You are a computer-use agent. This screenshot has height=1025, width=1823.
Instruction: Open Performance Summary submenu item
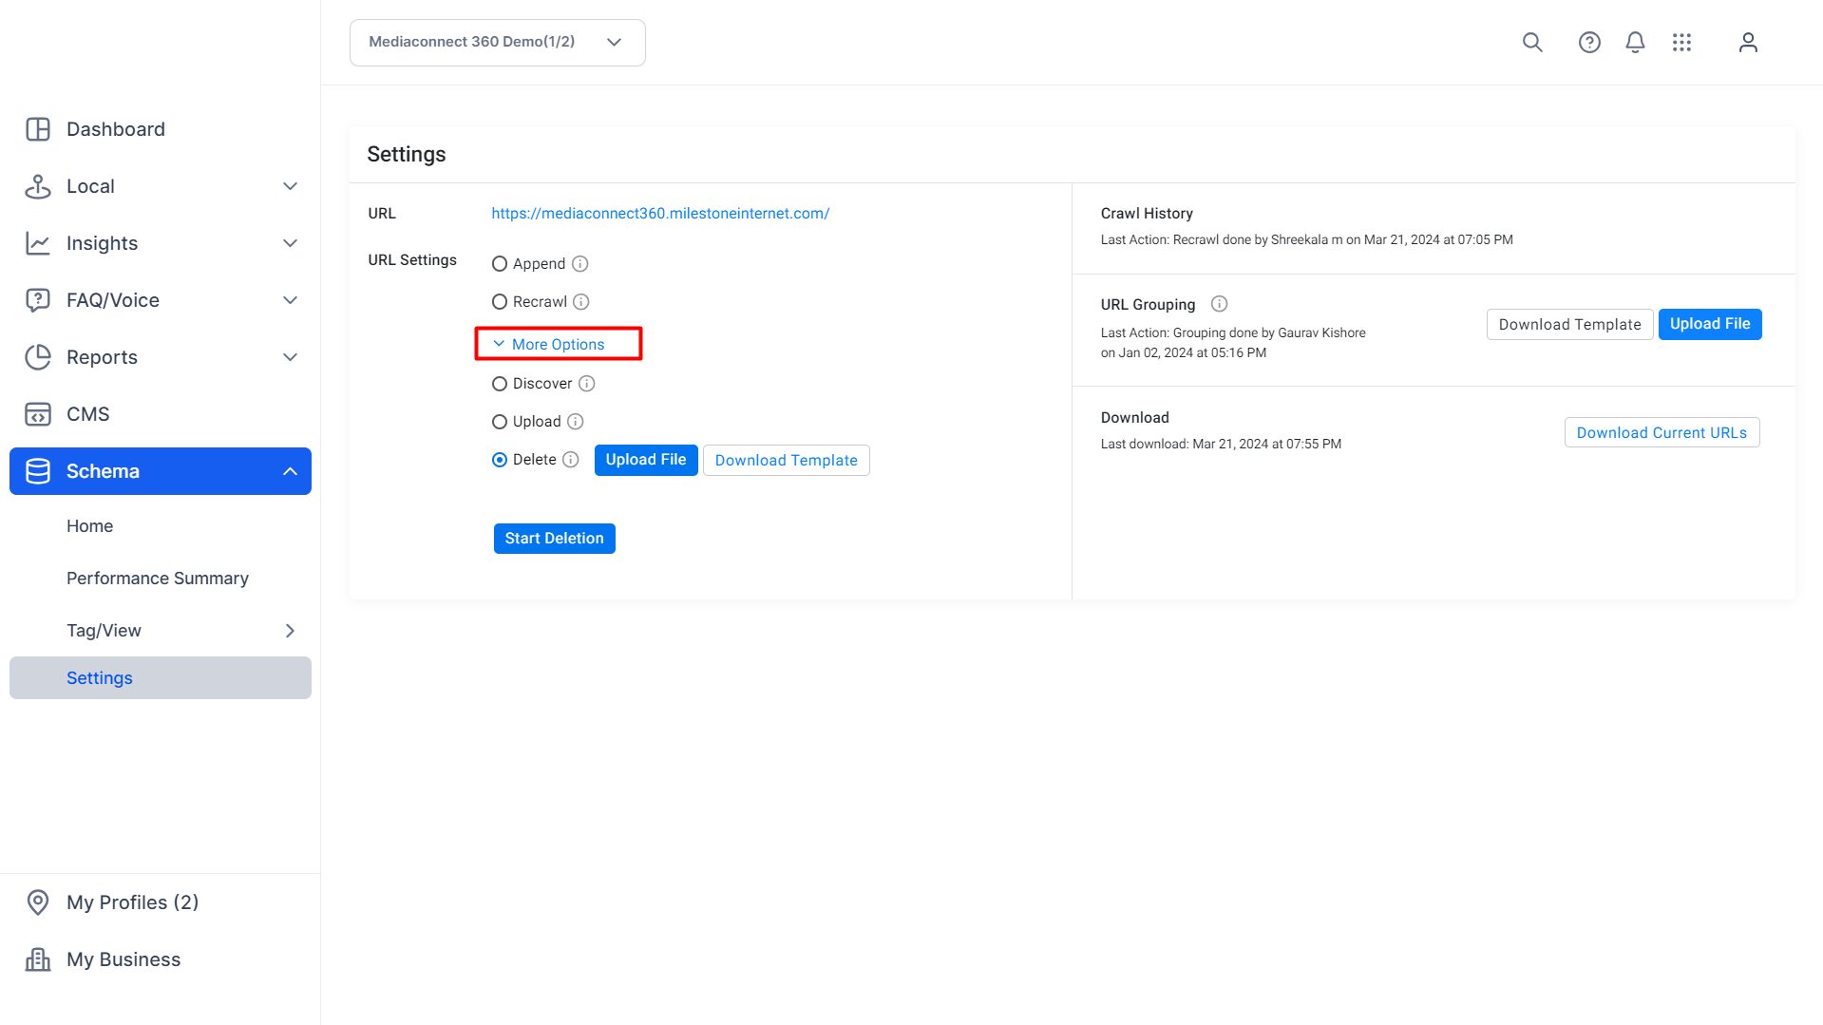click(158, 579)
